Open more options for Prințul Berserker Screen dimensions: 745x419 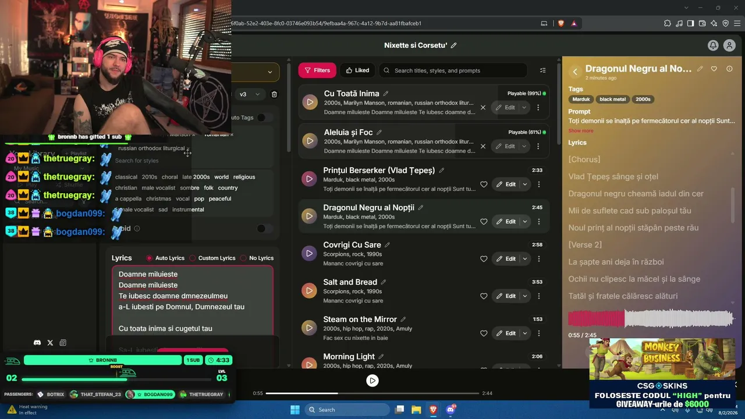[x=539, y=184]
